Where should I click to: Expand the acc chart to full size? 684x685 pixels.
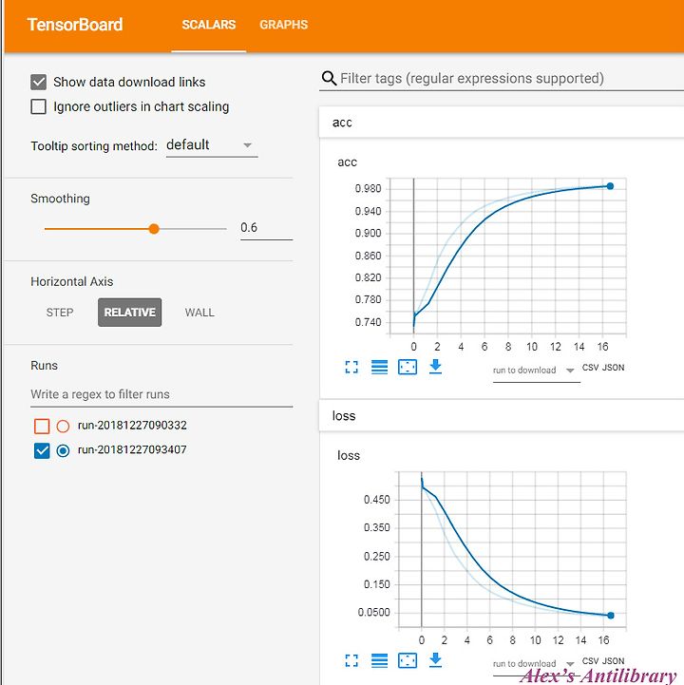click(x=351, y=367)
